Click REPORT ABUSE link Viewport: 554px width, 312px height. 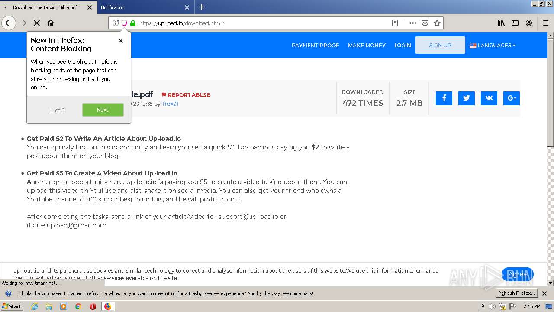click(186, 95)
